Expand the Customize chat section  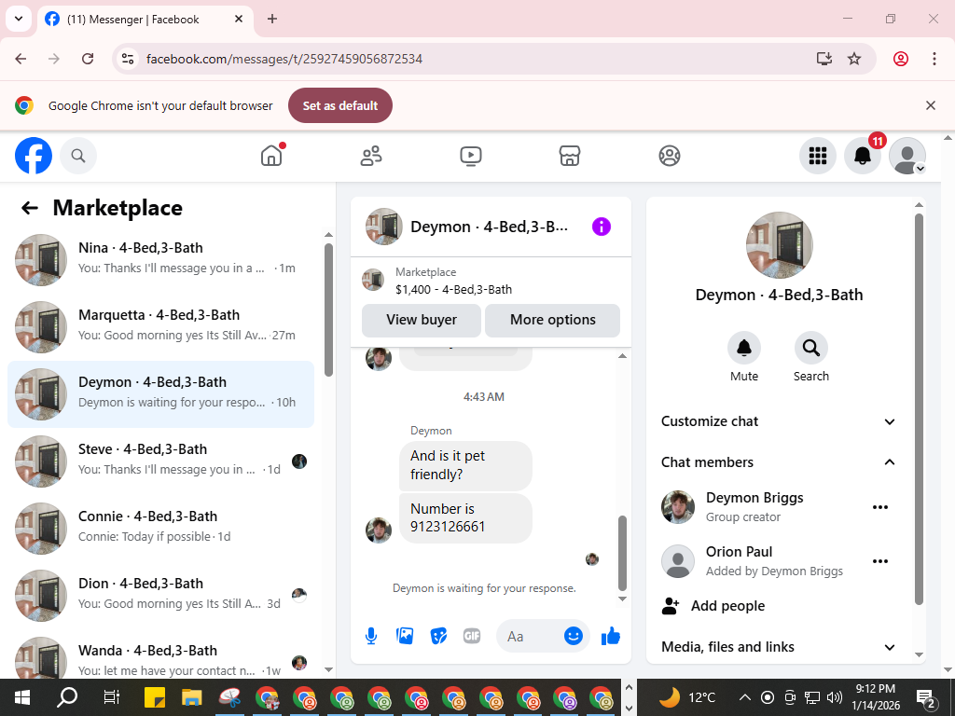[x=779, y=421]
